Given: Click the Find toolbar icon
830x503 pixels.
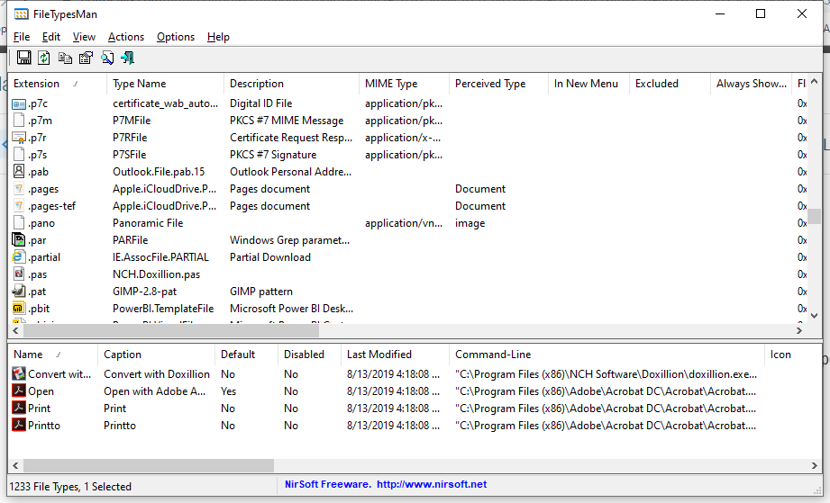Looking at the screenshot, I should pos(107,58).
